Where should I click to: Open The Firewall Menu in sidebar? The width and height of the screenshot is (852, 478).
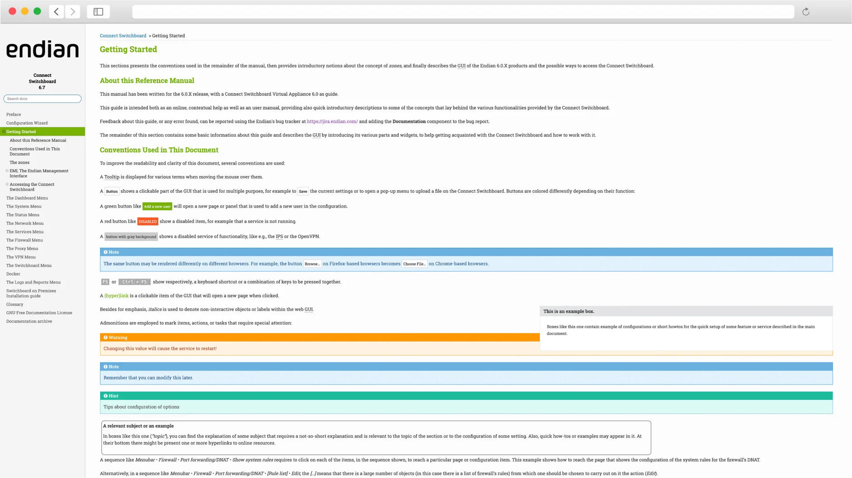coord(24,240)
